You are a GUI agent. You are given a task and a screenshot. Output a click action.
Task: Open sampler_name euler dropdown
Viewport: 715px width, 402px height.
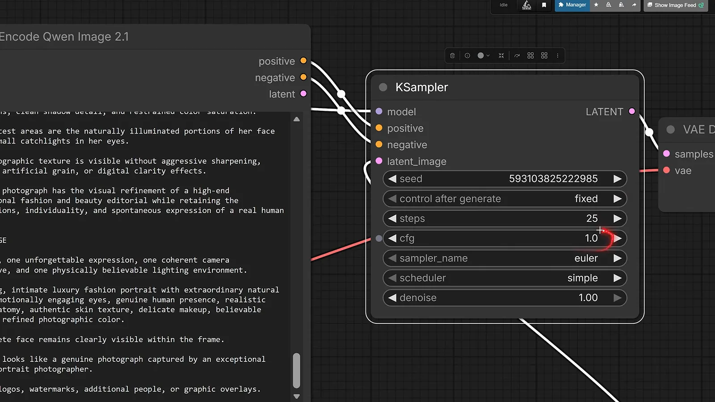click(505, 258)
